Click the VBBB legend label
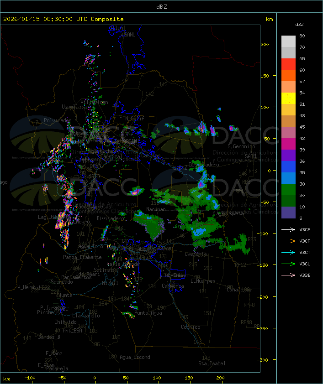 pyautogui.click(x=305, y=275)
